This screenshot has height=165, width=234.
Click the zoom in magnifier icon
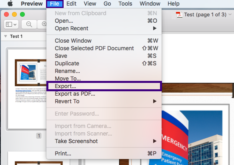pyautogui.click(x=44, y=24)
